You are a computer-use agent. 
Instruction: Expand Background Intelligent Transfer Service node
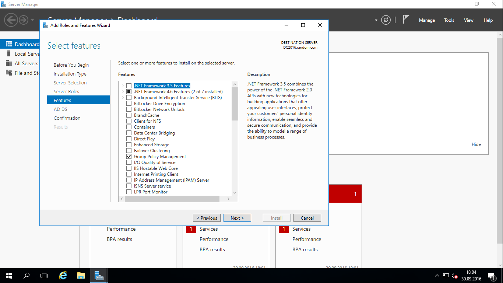(x=123, y=98)
